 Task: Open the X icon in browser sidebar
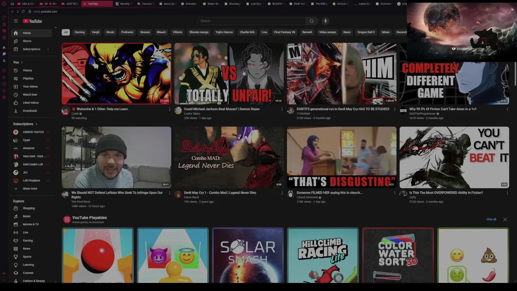[4, 61]
